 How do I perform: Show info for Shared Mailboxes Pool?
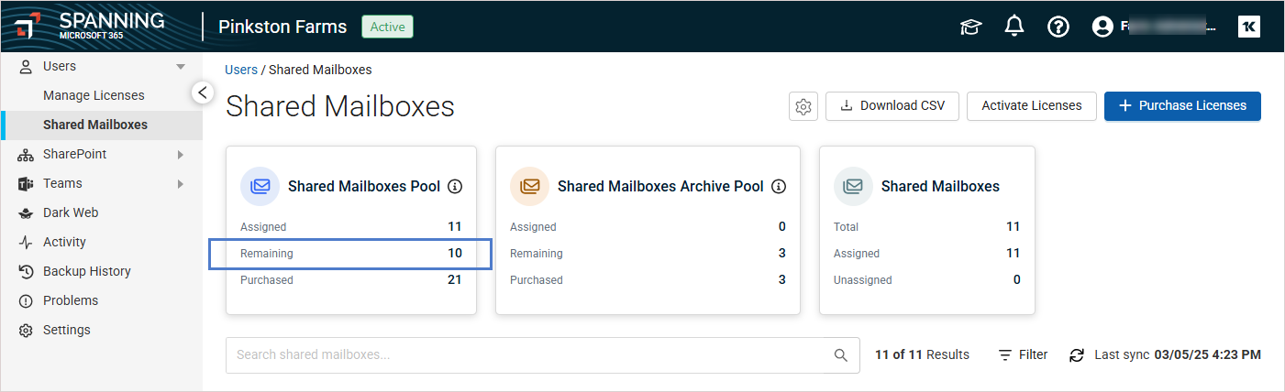click(455, 186)
